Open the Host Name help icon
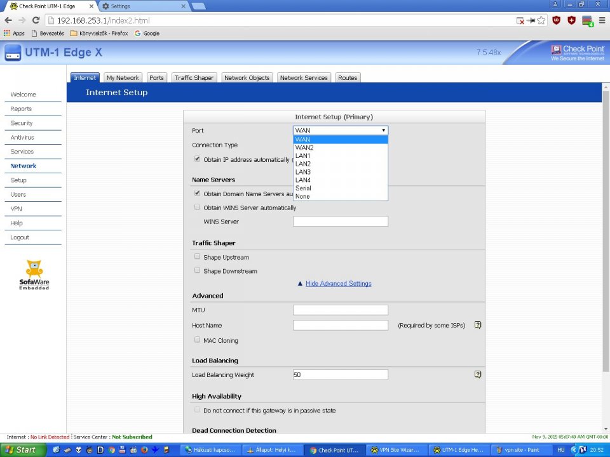Screen dimensions: 610x457 tap(478, 325)
